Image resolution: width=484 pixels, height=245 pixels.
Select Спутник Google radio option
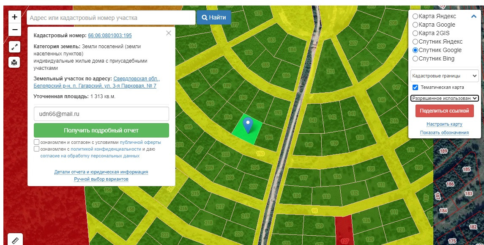point(416,50)
